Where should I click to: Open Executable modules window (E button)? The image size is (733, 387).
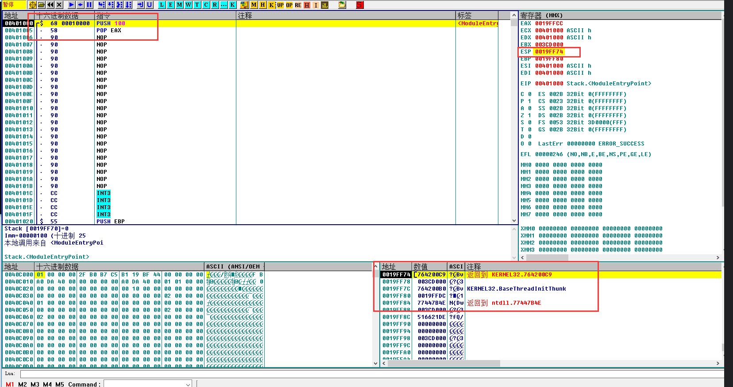point(170,5)
